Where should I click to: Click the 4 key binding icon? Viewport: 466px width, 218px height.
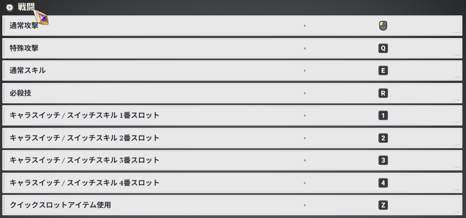click(x=383, y=183)
